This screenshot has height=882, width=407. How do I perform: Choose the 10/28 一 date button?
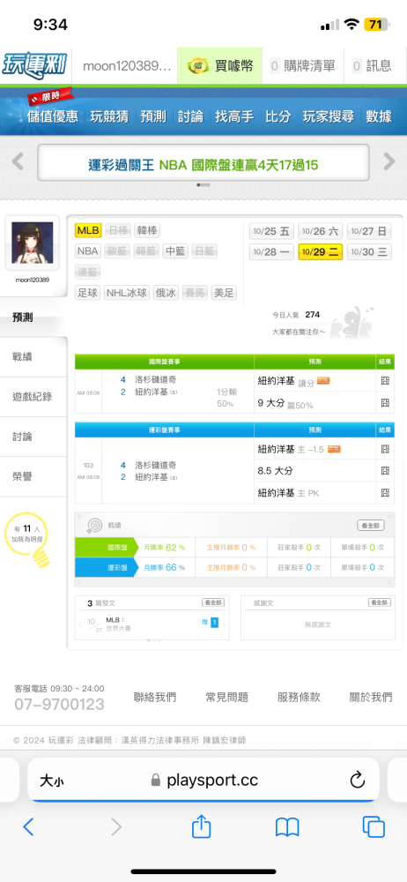pyautogui.click(x=271, y=251)
